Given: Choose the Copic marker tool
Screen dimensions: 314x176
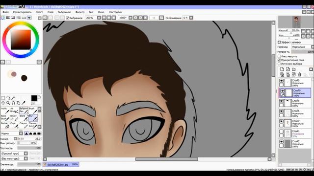Looking at the screenshot, I should click(14, 125).
